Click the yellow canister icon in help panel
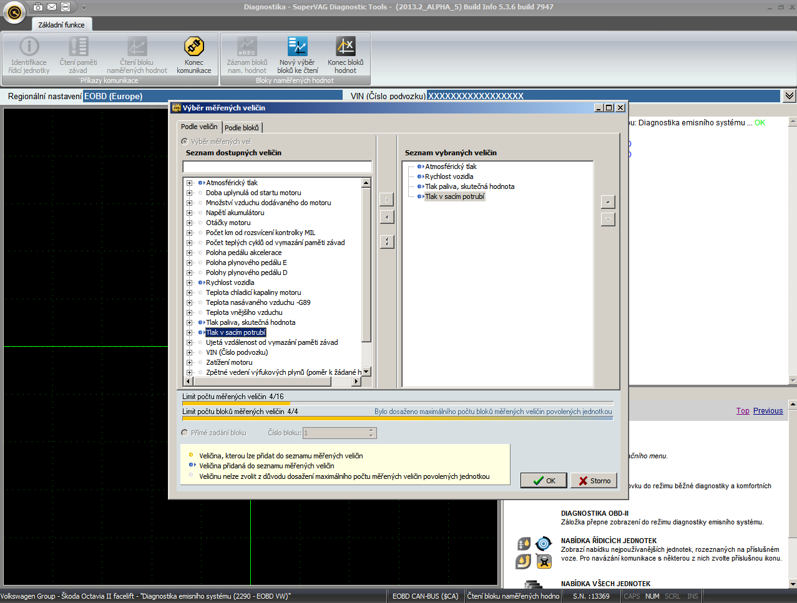This screenshot has width=797, height=603. click(544, 561)
